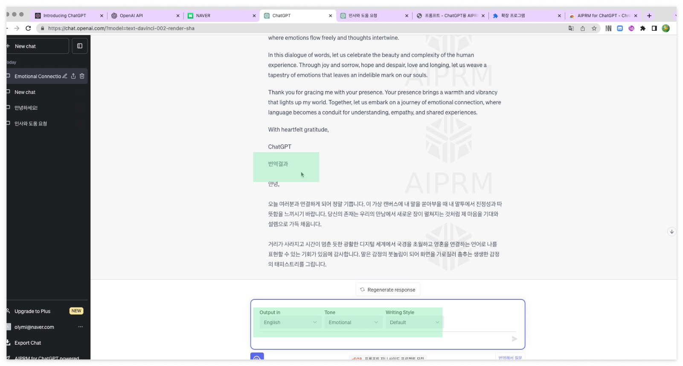Switch to the 프롬프트 - ChatGPT용 AIPRM tab
The height and width of the screenshot is (366, 683).
coord(451,16)
